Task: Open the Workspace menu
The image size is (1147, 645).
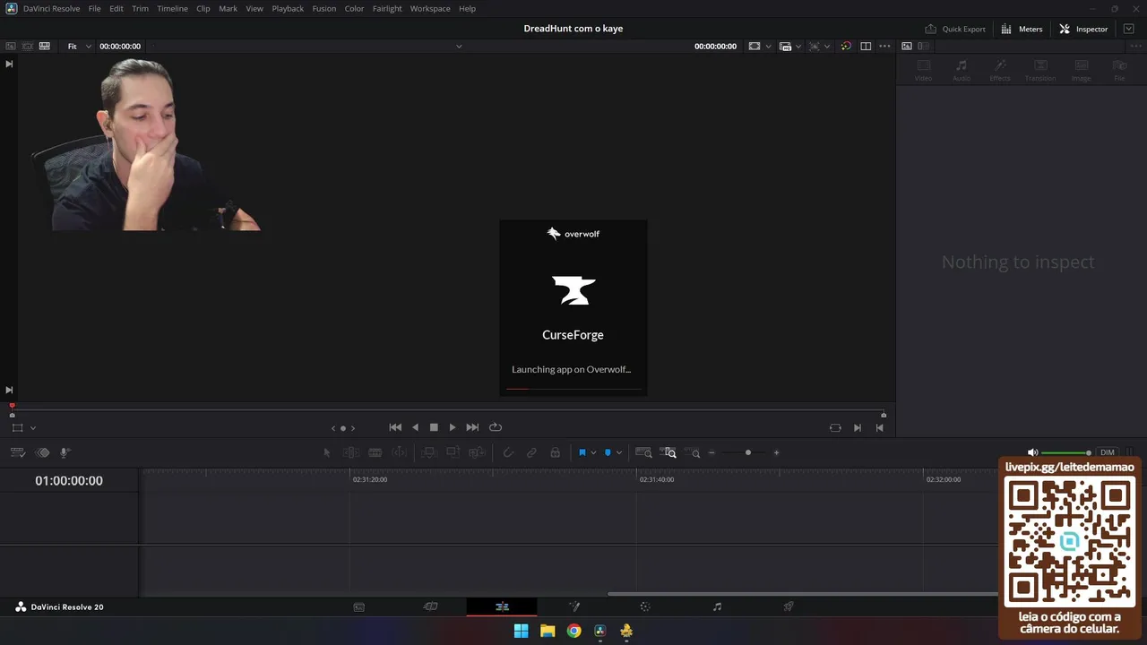Action: [x=430, y=8]
